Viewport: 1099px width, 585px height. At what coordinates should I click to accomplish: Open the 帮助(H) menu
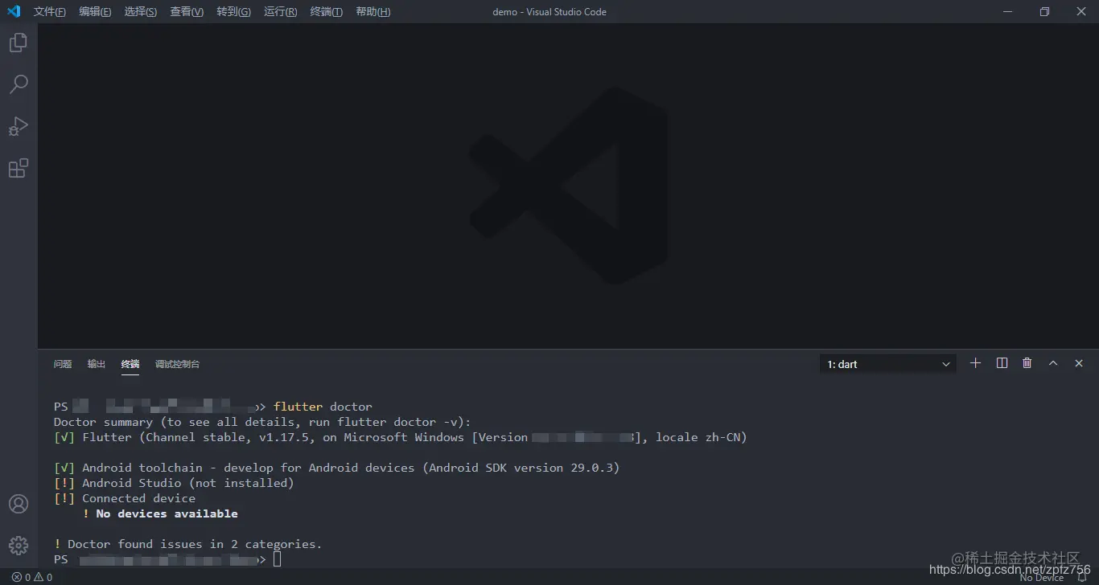373,11
